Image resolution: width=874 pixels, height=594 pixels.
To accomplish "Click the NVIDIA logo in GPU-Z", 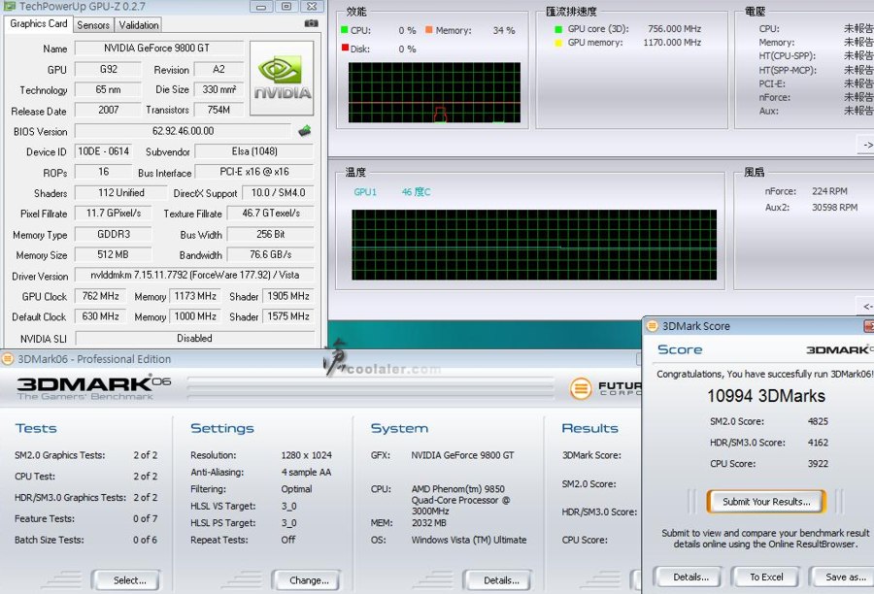I will pos(282,78).
